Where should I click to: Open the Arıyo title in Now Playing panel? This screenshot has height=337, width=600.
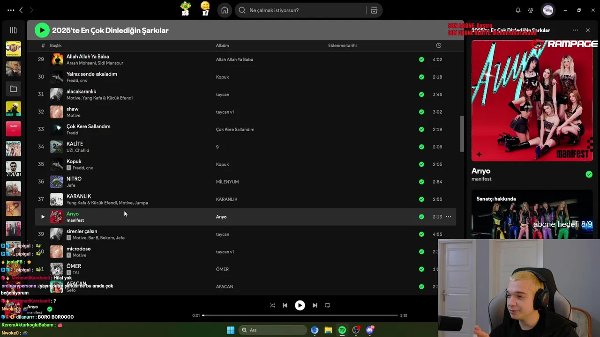[x=481, y=171]
